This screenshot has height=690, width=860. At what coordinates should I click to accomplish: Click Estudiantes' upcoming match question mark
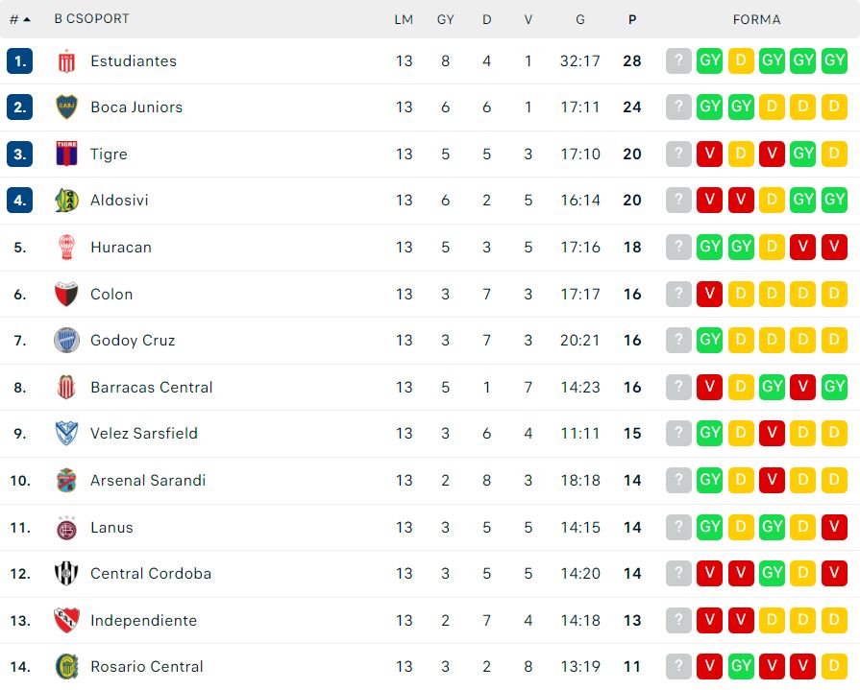(x=678, y=60)
